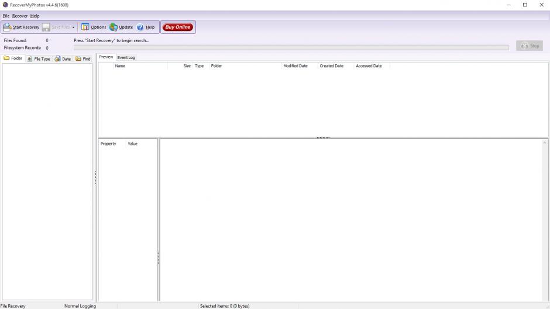550x309 pixels.
Task: Open the Help menu in menu bar
Action: [35, 16]
